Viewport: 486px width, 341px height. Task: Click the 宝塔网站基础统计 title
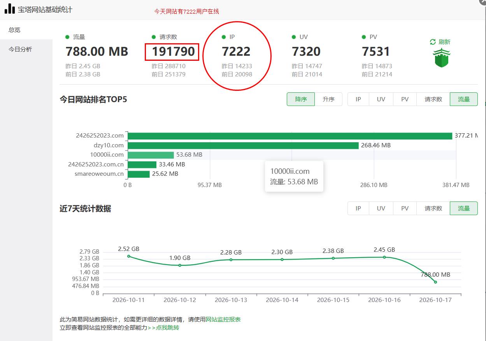point(45,9)
